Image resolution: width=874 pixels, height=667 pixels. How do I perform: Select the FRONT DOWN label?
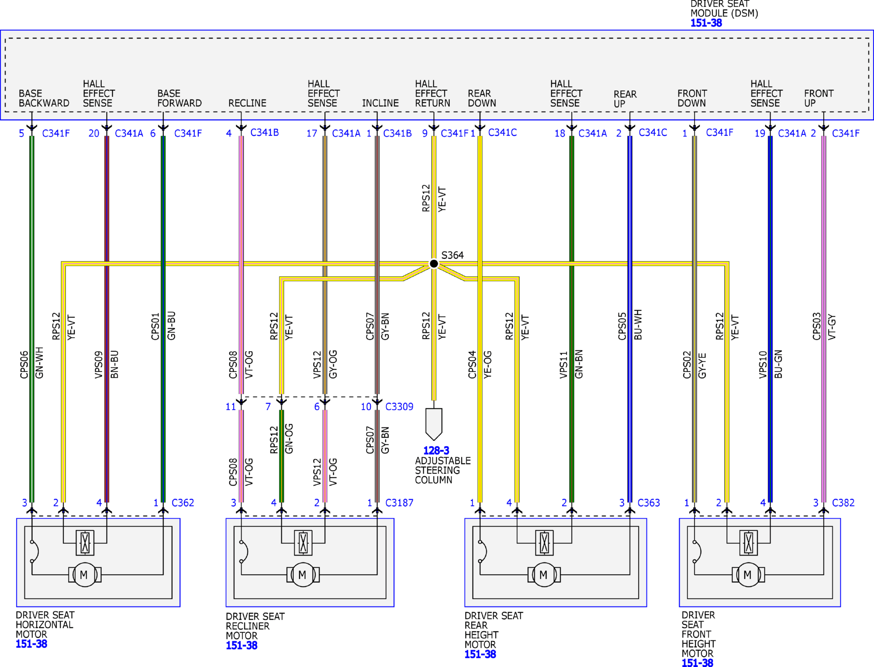pos(692,98)
